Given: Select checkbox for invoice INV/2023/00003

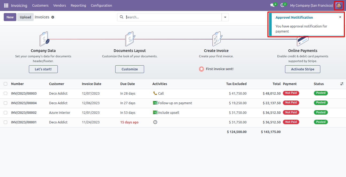Looking at the screenshot, I should click(x=6, y=93).
